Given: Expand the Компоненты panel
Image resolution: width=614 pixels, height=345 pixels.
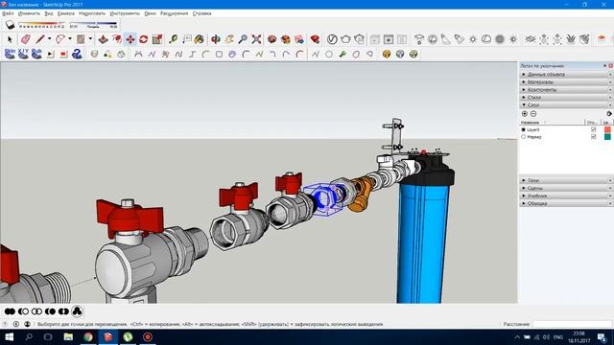Looking at the screenshot, I should point(566,89).
